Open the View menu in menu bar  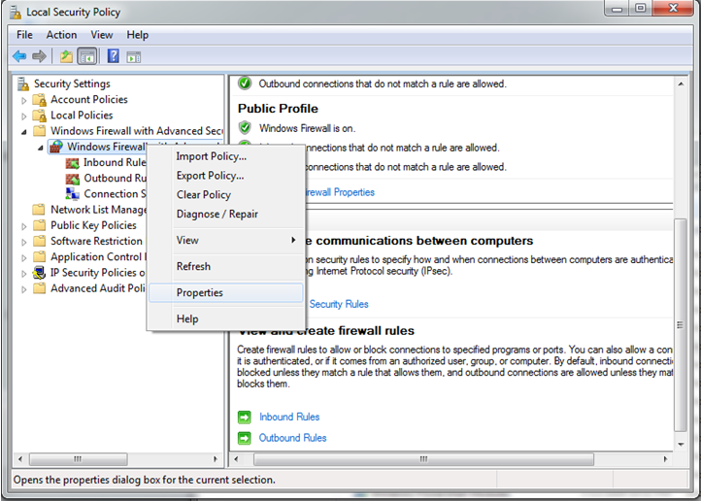coord(102,35)
